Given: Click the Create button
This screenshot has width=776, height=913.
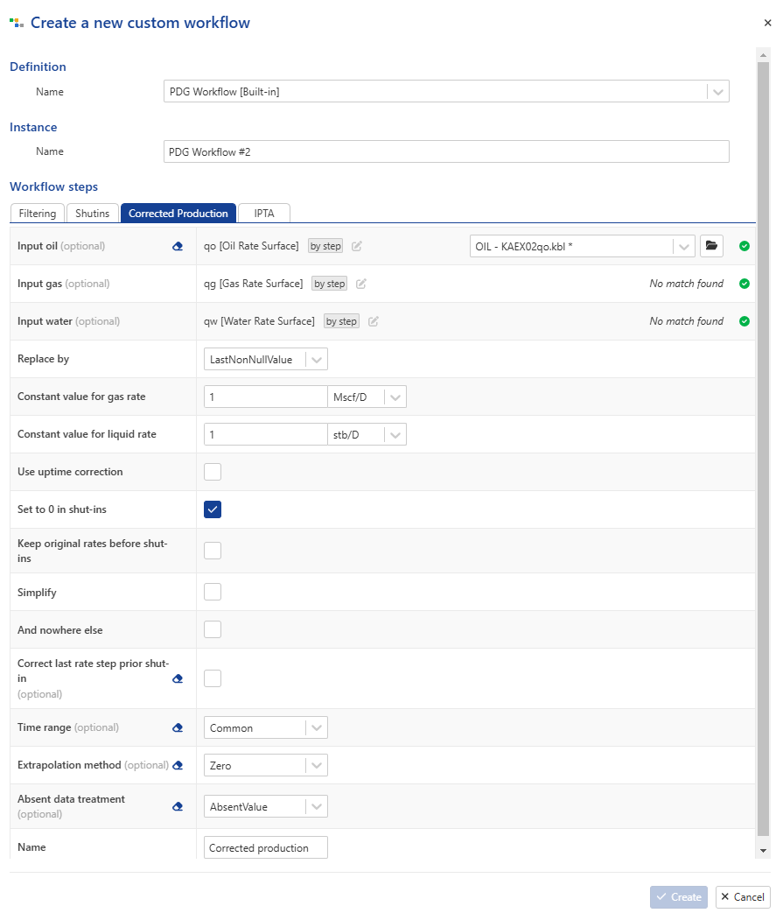Looking at the screenshot, I should [679, 897].
